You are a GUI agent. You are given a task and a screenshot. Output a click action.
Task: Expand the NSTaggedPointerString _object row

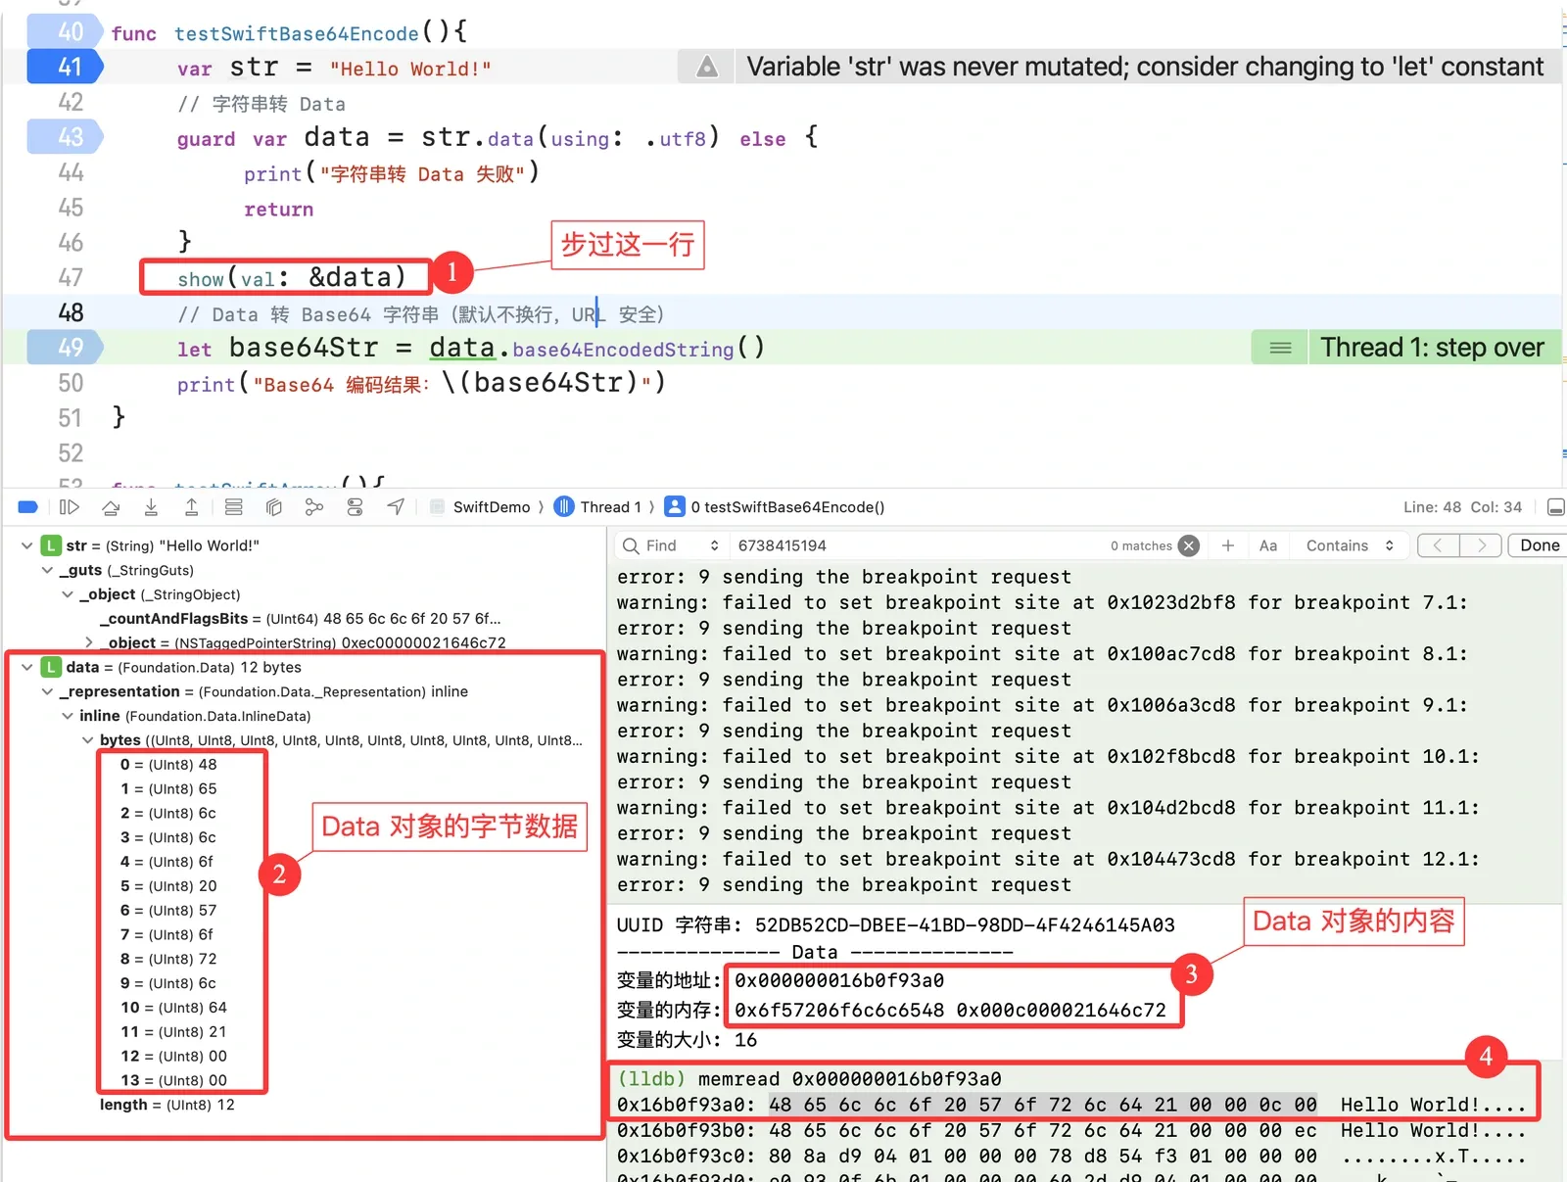pyautogui.click(x=88, y=643)
